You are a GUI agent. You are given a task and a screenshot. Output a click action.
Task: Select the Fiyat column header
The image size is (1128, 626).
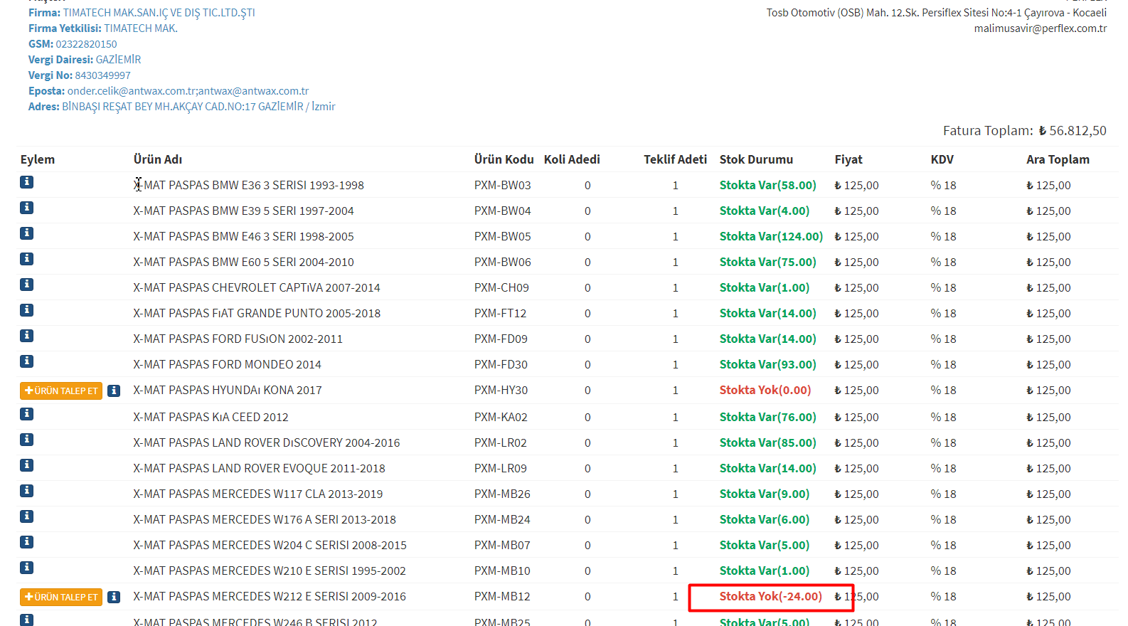[x=848, y=159]
